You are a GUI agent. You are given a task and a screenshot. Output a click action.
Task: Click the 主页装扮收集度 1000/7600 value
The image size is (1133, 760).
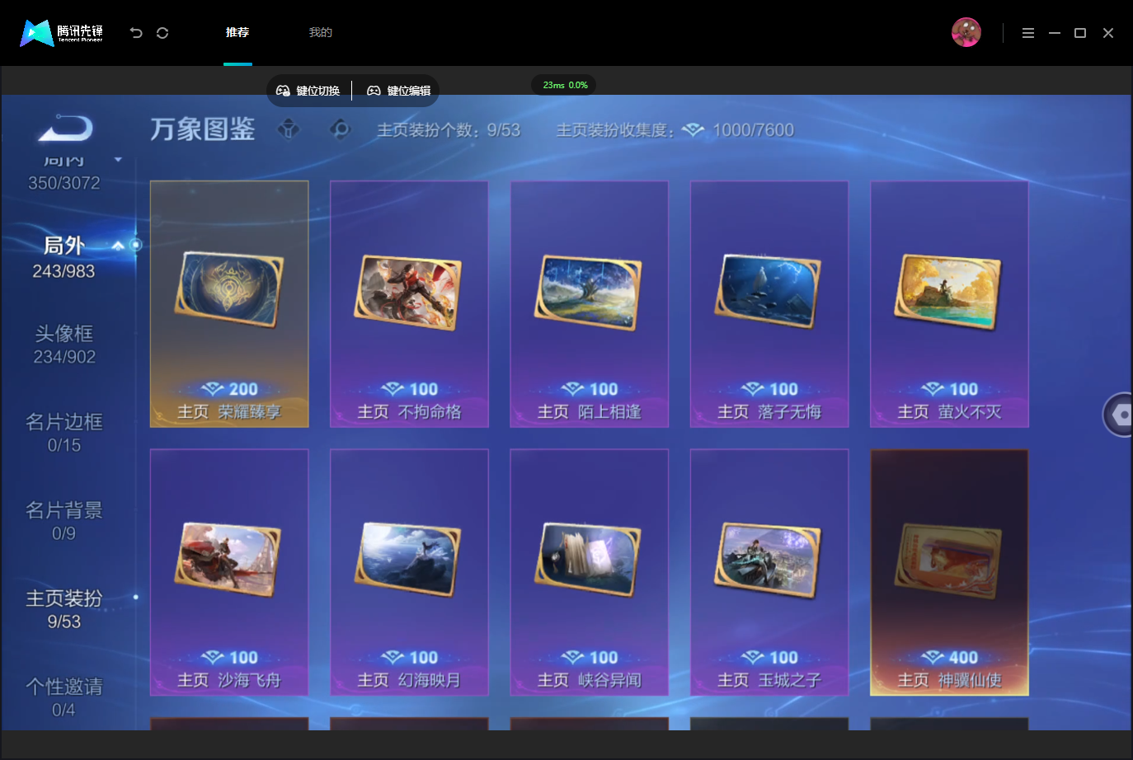tap(753, 130)
